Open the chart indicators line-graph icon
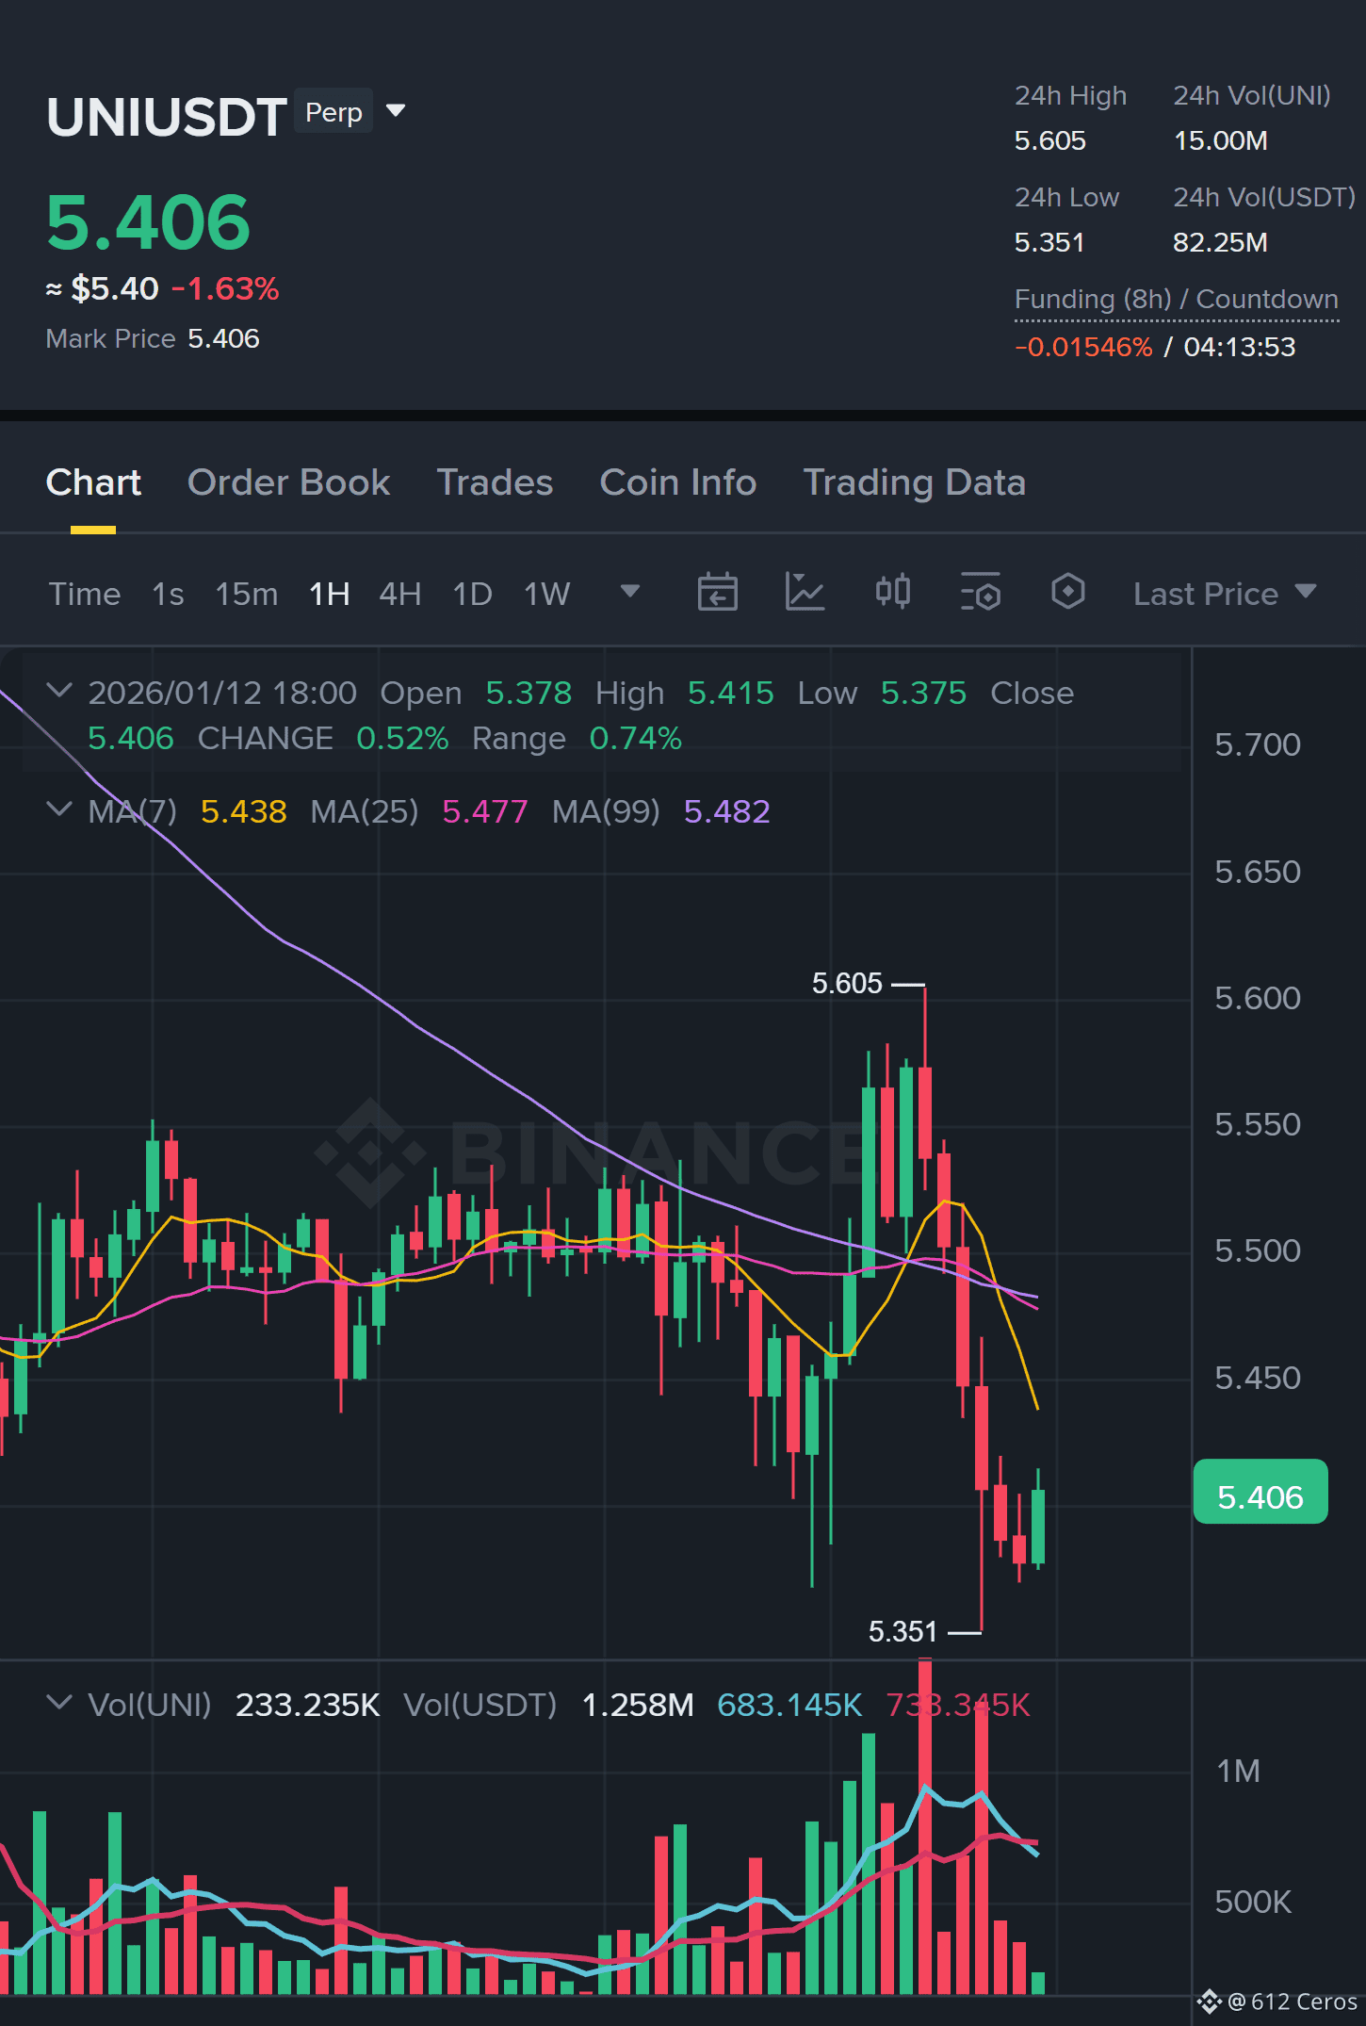 tap(805, 593)
